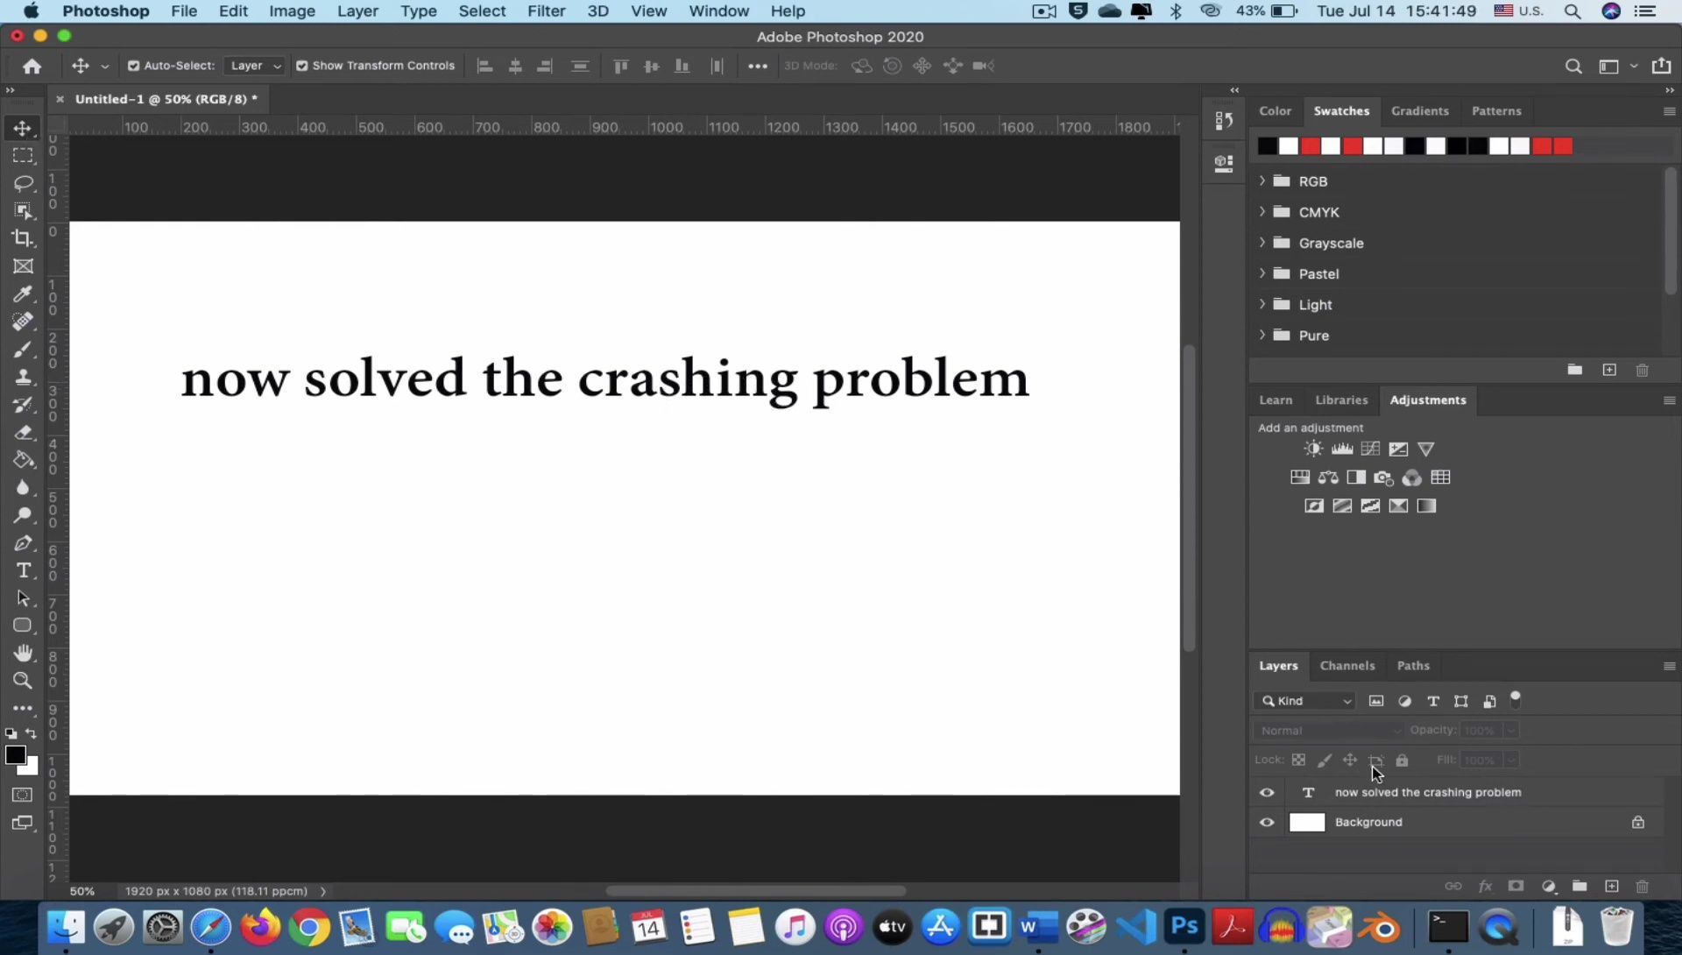Viewport: 1682px width, 955px height.
Task: Hide the Background layer visibility eye
Action: [1267, 823]
